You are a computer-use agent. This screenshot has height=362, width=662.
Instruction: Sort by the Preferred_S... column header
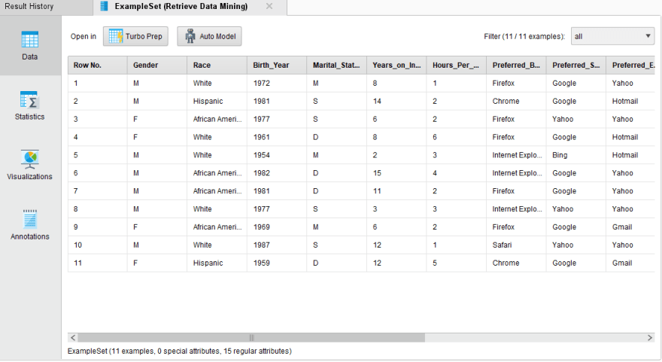point(576,65)
